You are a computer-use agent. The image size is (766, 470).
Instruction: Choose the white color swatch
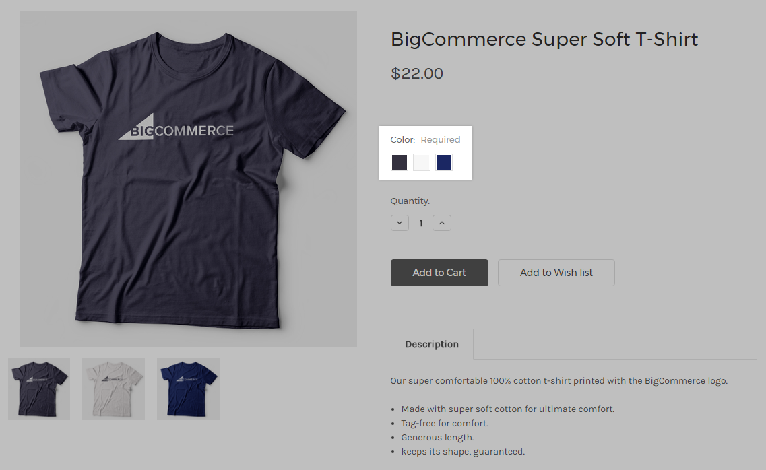(422, 162)
